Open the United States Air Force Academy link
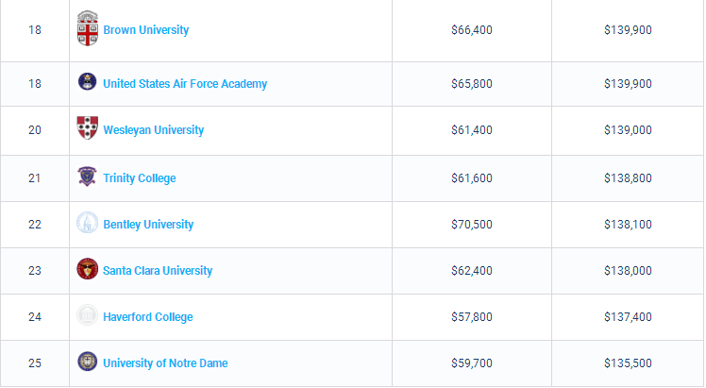706x388 pixels. click(185, 84)
